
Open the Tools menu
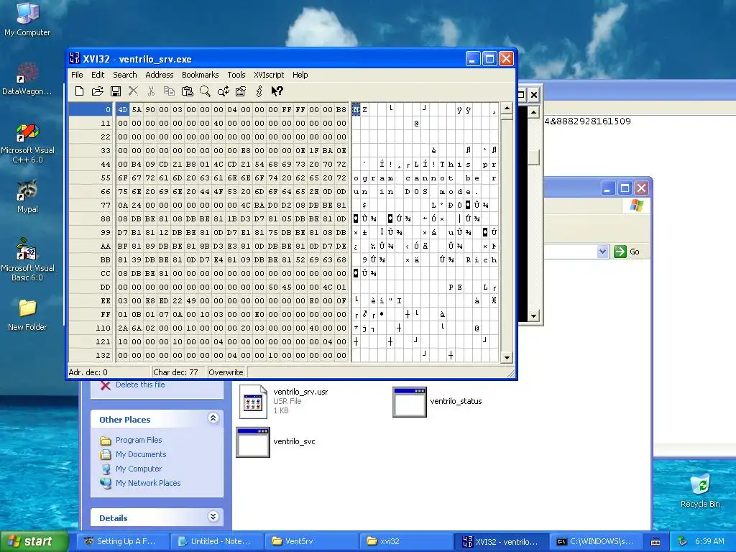(236, 75)
